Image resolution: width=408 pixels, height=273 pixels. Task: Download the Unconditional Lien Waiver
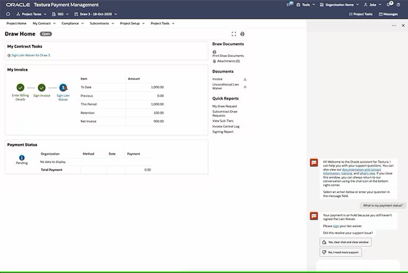pyautogui.click(x=245, y=86)
